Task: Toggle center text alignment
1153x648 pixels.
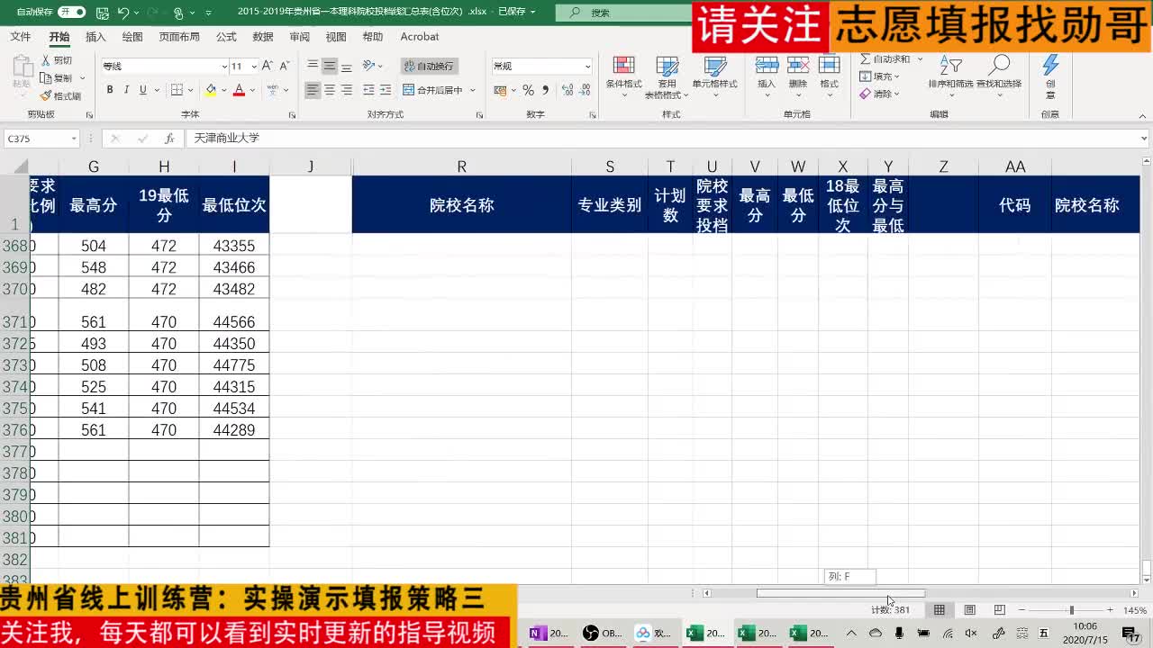Action: point(330,90)
